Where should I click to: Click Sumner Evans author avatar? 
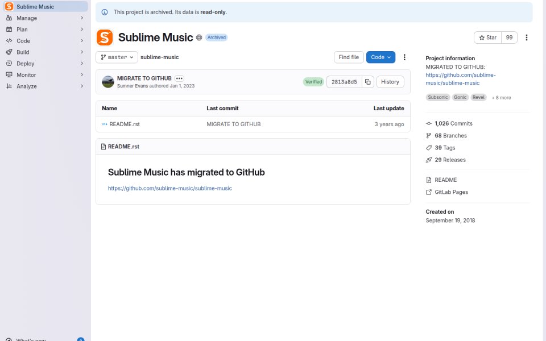tap(108, 82)
